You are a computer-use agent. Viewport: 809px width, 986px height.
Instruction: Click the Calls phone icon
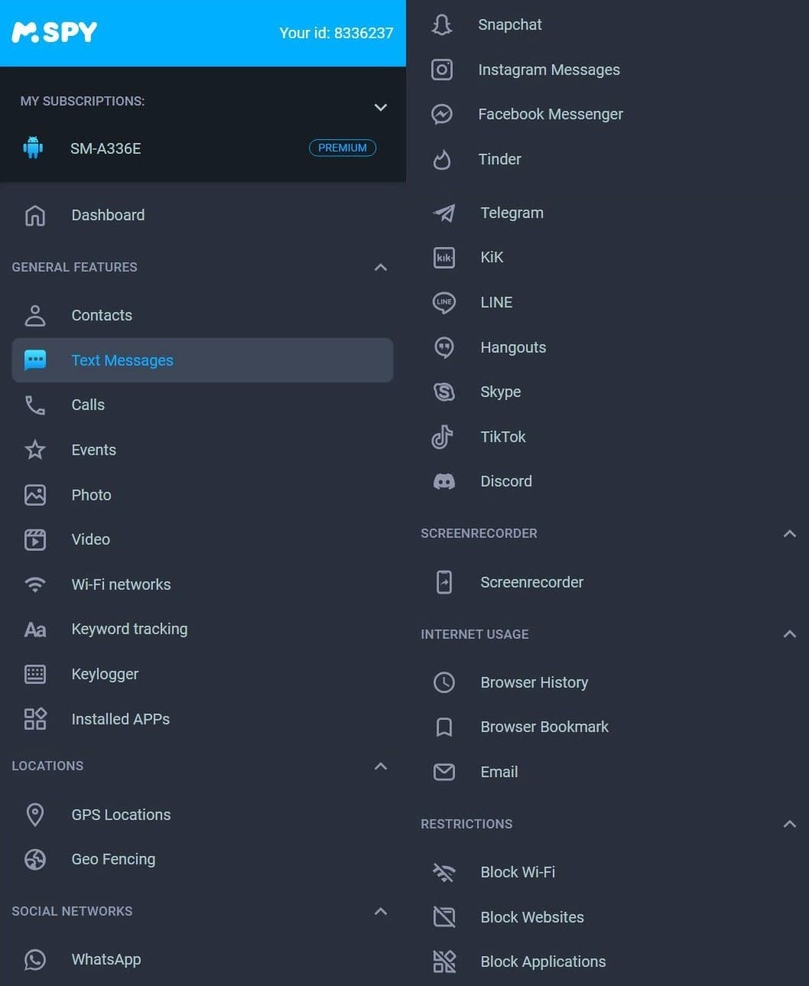click(35, 405)
